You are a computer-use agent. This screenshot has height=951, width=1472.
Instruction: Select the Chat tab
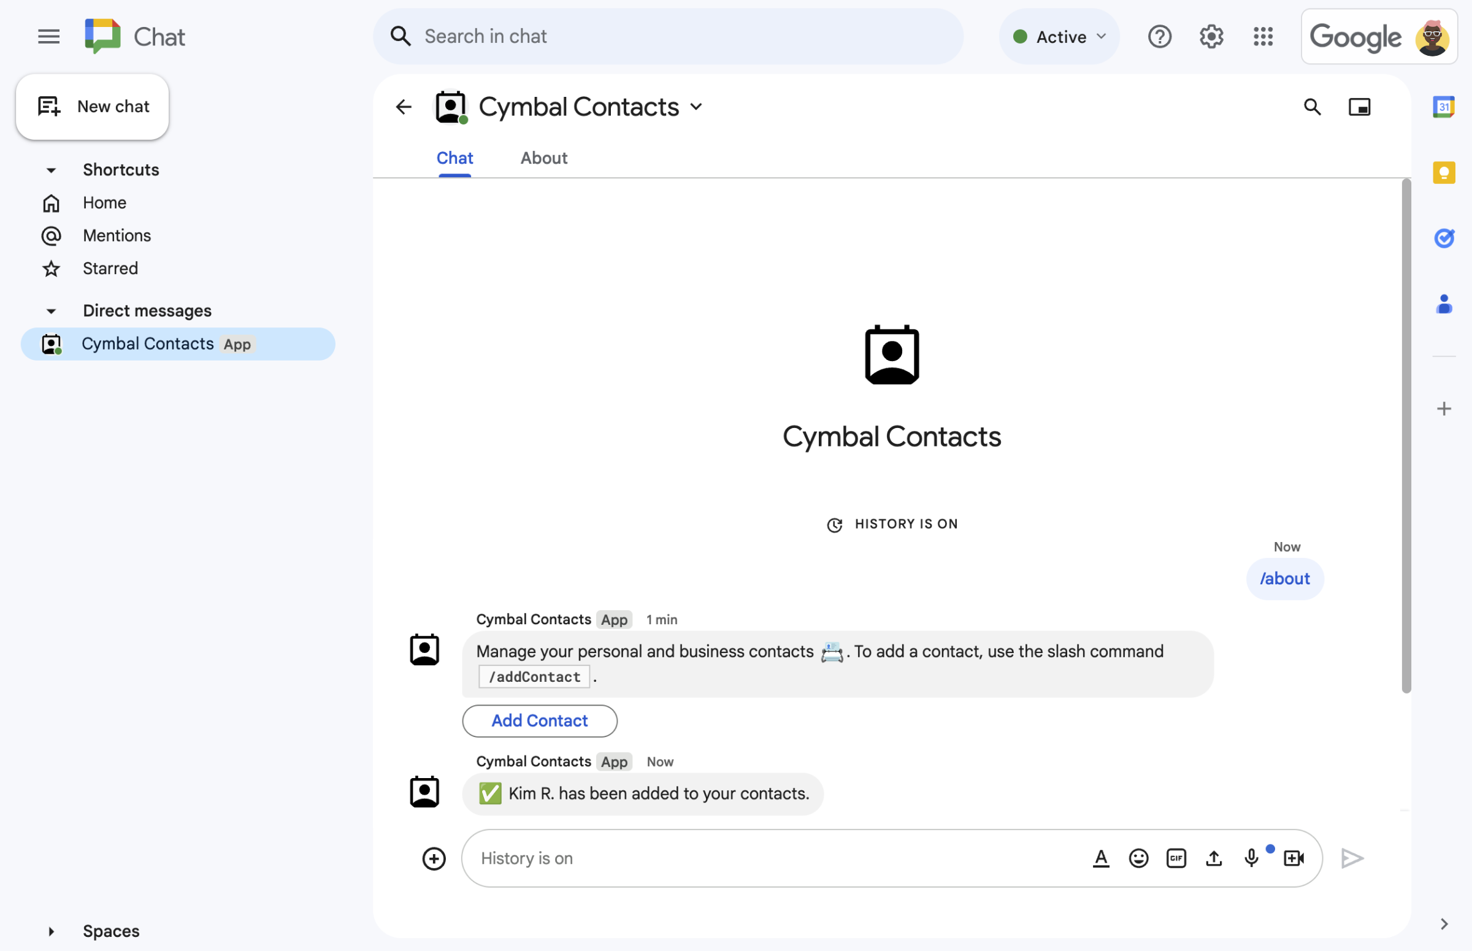coord(455,156)
